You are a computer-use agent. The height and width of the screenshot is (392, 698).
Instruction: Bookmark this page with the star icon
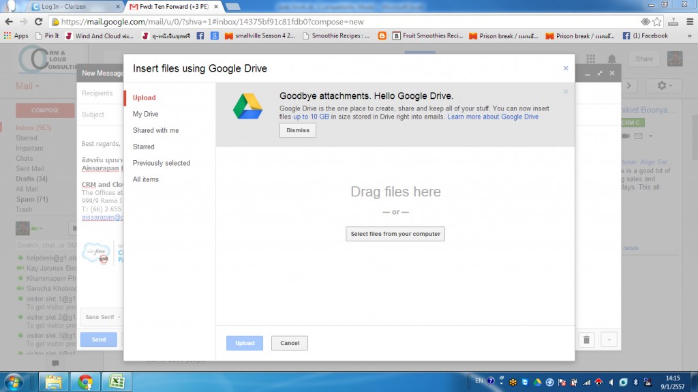click(657, 21)
